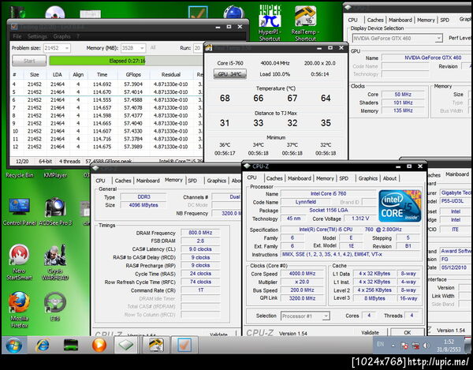Open the HyperPI Shortcut desktop icon
The height and width of the screenshot is (370, 473).
point(270,23)
